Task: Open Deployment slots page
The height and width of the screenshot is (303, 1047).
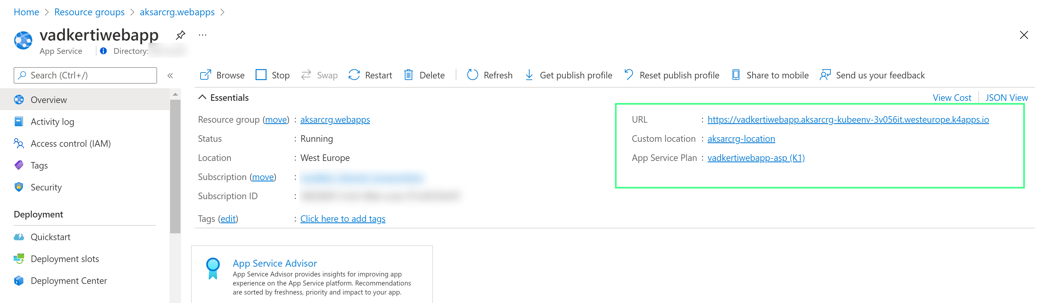Action: pos(65,259)
